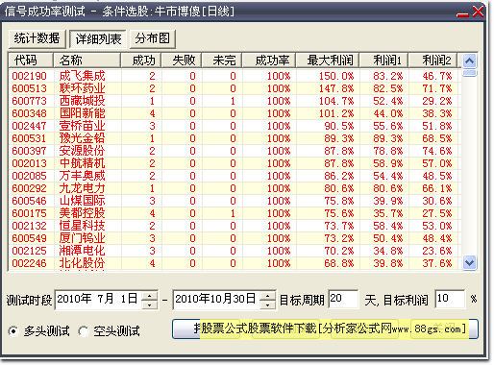This screenshot has height=365, width=494.
Task: Sort by the 未完 column header
Action: point(222,61)
